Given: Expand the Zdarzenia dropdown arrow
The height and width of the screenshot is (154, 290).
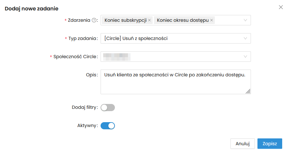Looking at the screenshot, I should pos(245,20).
